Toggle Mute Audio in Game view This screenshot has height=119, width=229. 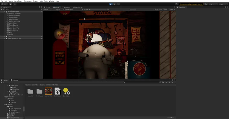point(159,9)
